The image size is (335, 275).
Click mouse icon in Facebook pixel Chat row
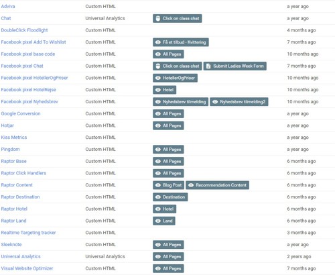tap(158, 66)
